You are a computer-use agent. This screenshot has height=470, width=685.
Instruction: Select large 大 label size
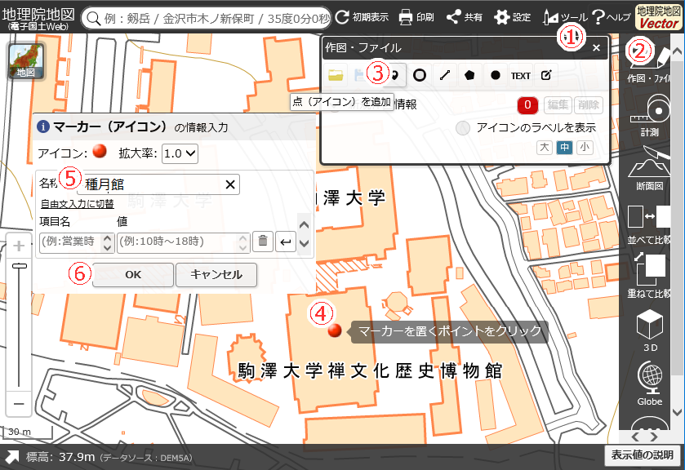coord(545,147)
